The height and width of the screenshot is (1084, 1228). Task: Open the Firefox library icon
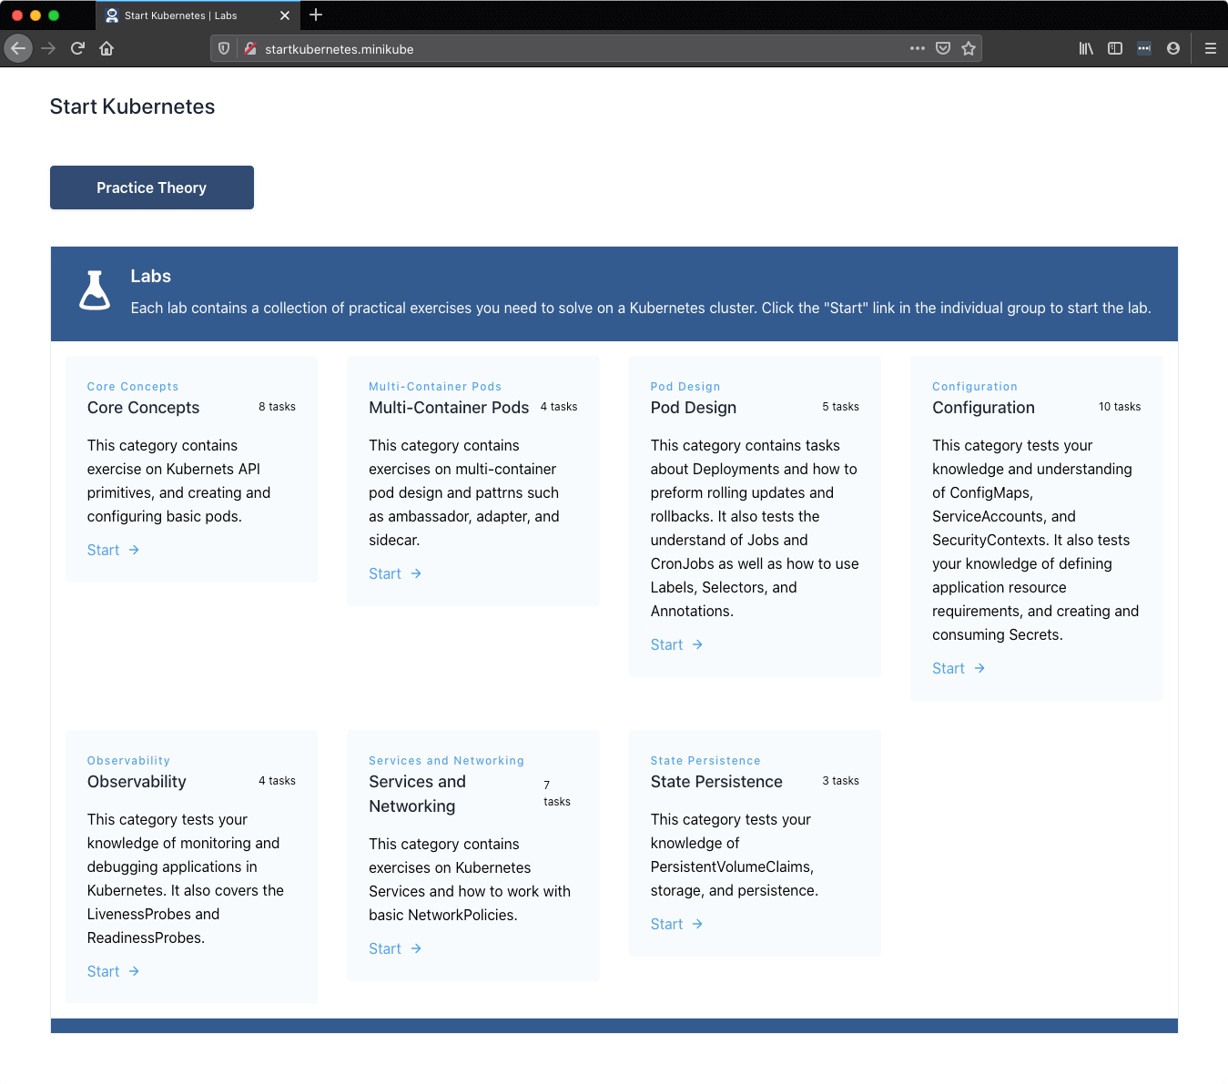click(x=1085, y=48)
